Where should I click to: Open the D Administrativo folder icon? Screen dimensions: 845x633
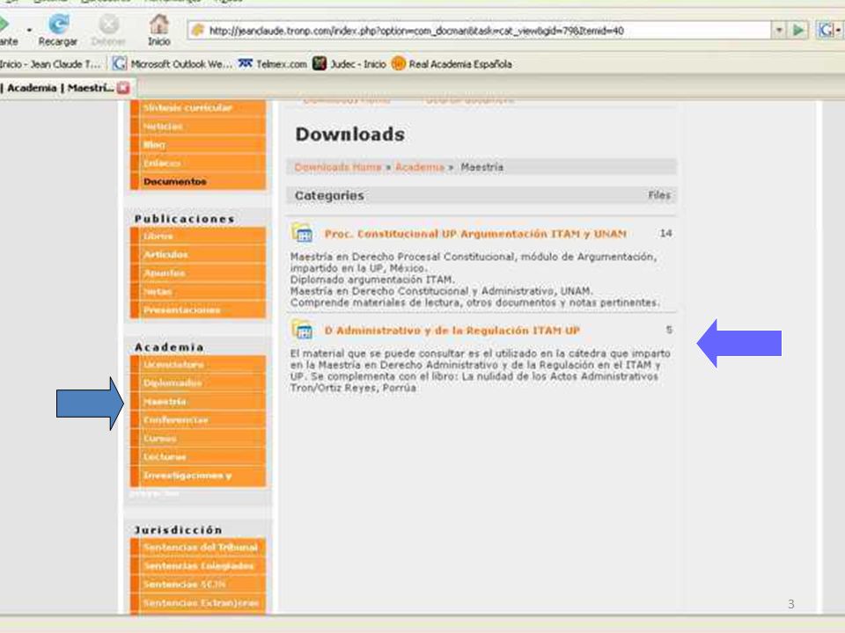302,330
